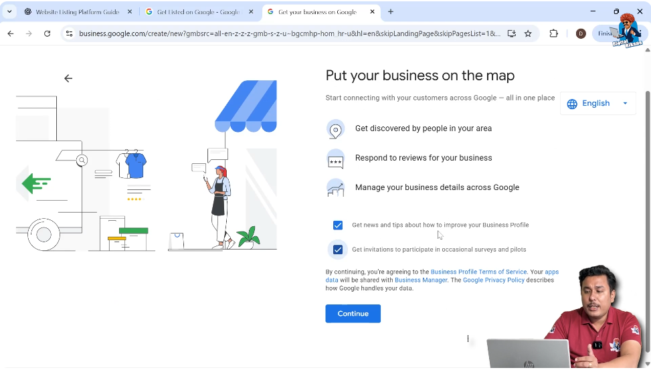Open Business Profile Terms of Service link
Screen dimensions: 651x370
(x=478, y=272)
